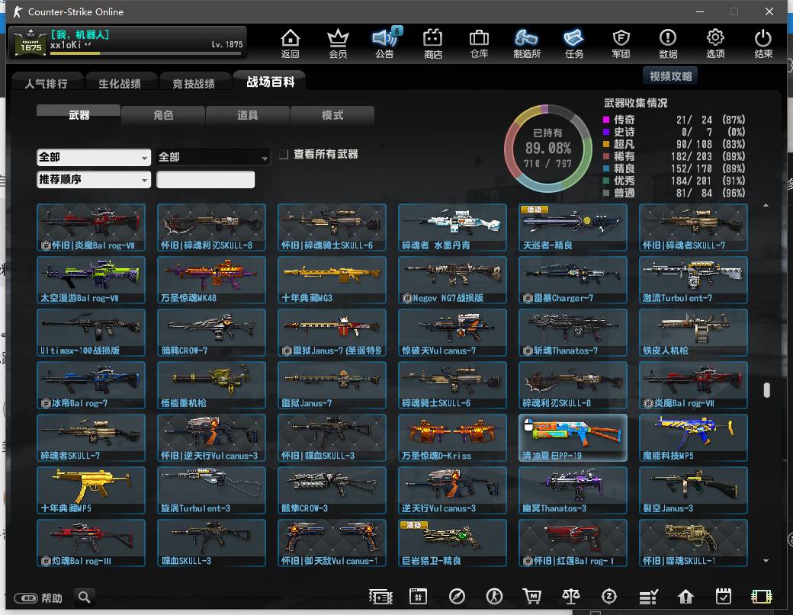Select the 万圣惊魂MK48 weapon card
Image resolution: width=793 pixels, height=615 pixels.
click(211, 280)
